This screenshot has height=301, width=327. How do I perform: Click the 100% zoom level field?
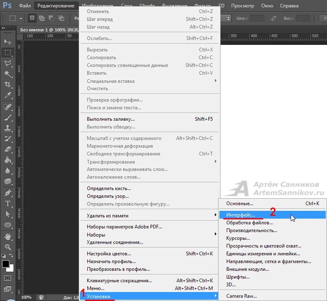pyautogui.click(x=26, y=297)
